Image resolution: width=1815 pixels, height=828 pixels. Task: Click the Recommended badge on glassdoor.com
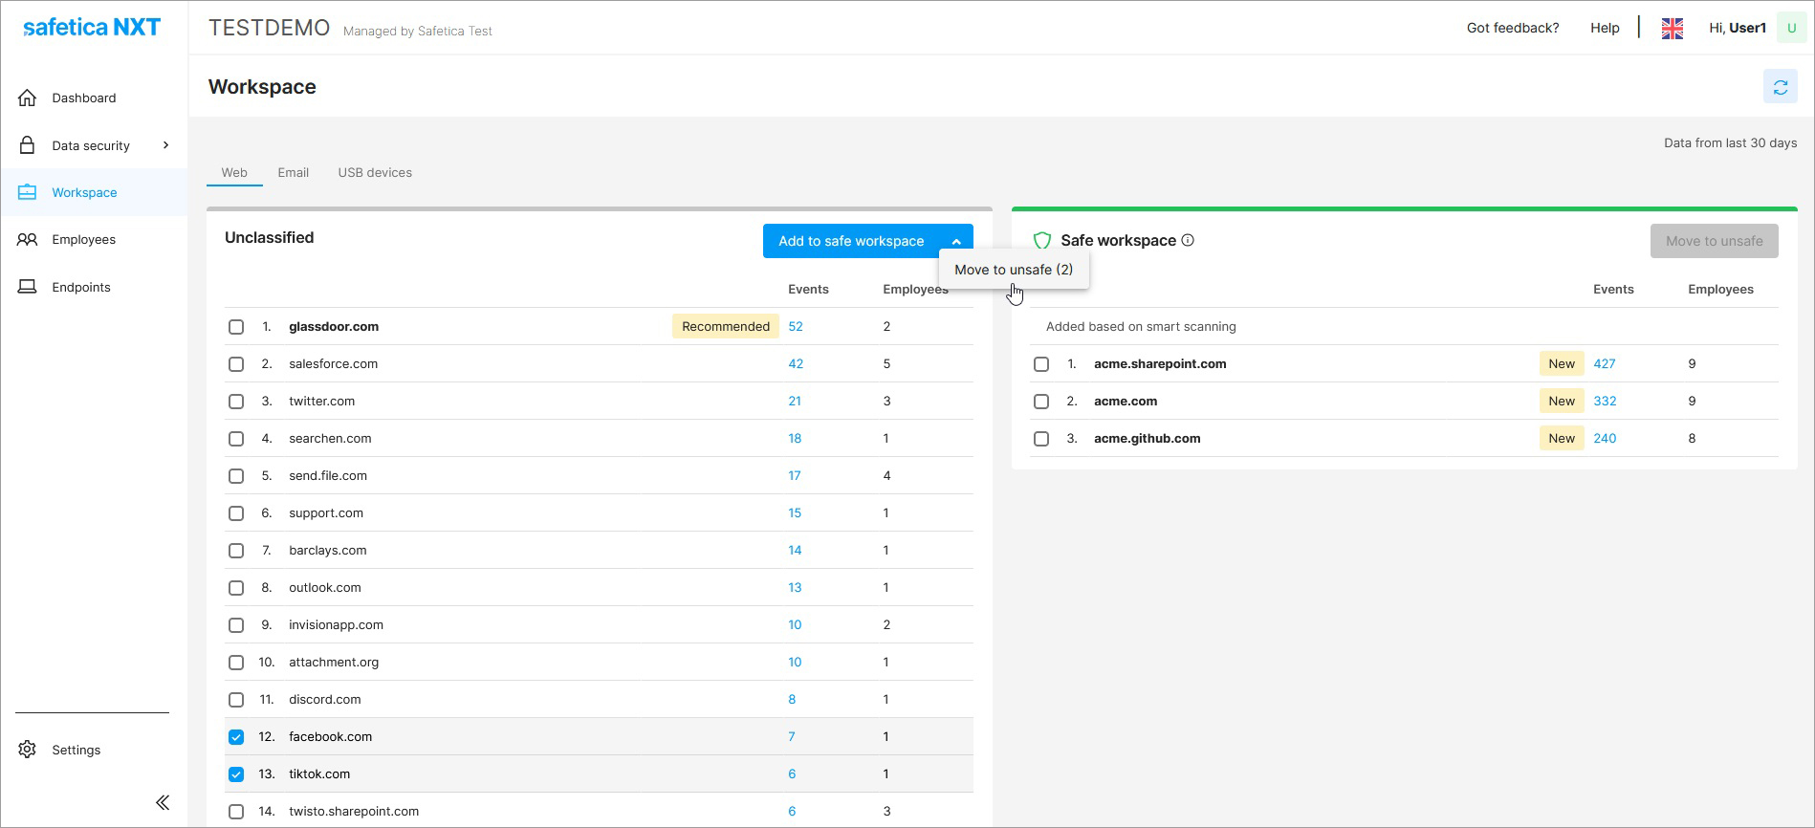coord(726,327)
